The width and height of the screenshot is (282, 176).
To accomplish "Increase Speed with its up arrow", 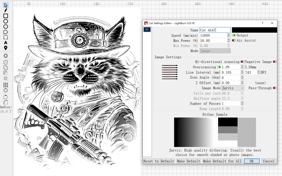I will 229,34.
